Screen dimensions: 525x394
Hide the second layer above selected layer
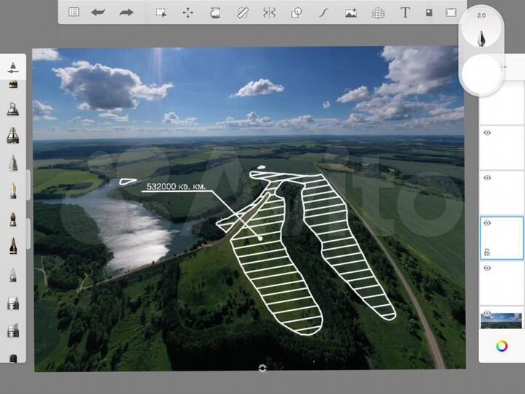pyautogui.click(x=488, y=133)
